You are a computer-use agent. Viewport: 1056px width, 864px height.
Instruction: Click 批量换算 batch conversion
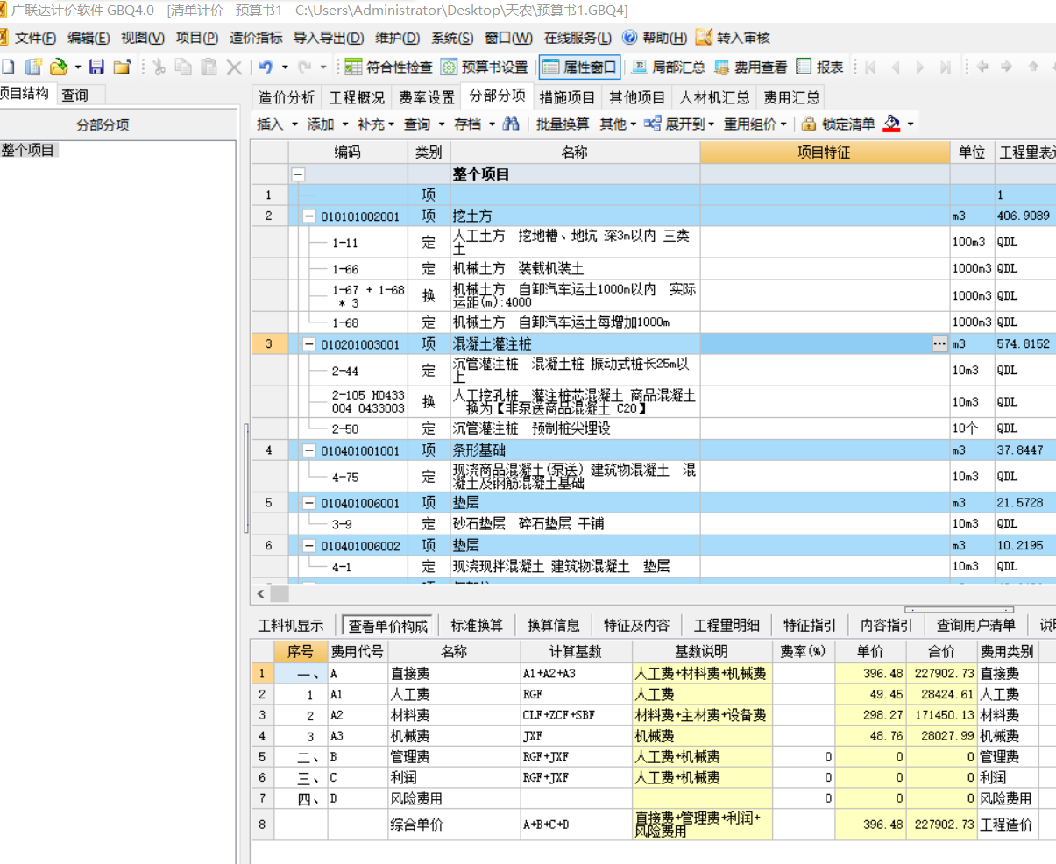[x=563, y=124]
